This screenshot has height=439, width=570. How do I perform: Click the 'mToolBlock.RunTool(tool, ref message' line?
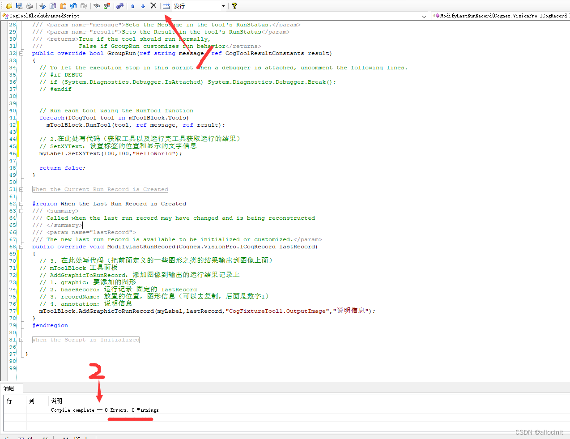coord(136,125)
